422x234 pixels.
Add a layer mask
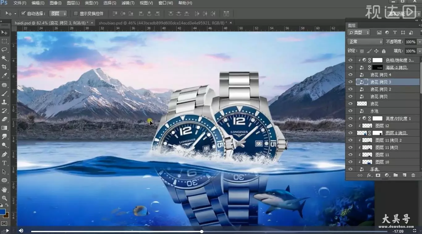coord(378,175)
